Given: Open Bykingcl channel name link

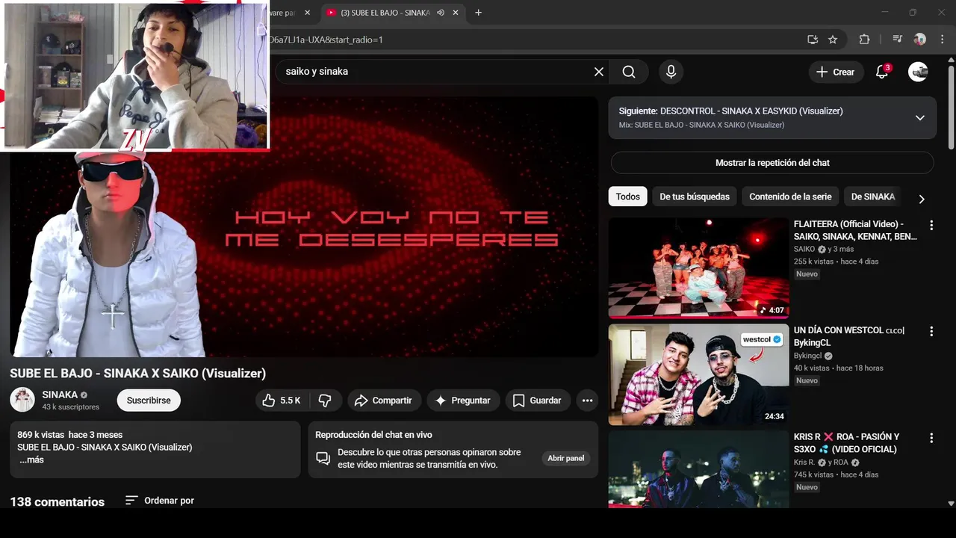Looking at the screenshot, I should click(807, 356).
